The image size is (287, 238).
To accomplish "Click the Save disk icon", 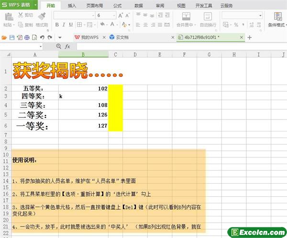I will (12, 37).
